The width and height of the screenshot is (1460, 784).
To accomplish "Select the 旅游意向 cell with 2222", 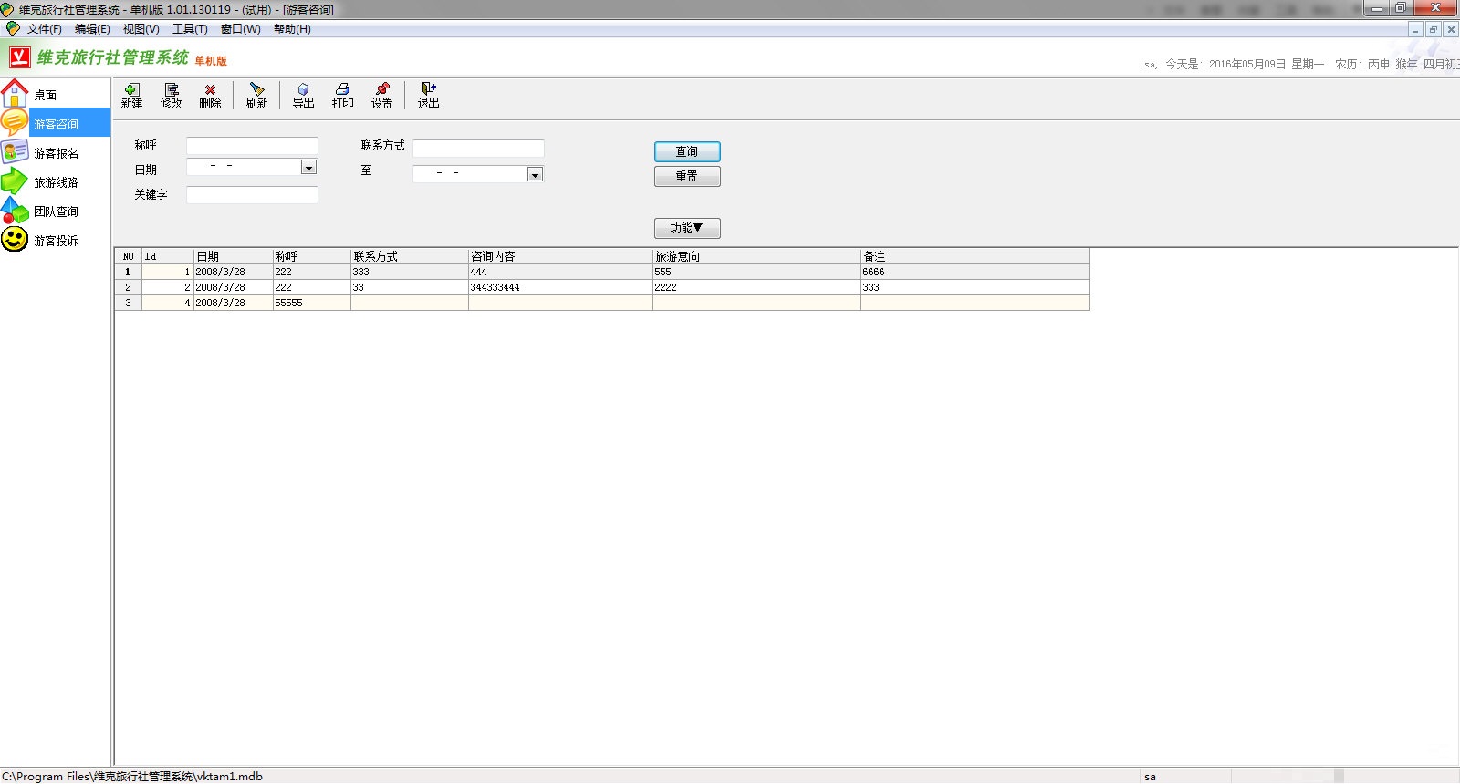I will click(756, 287).
